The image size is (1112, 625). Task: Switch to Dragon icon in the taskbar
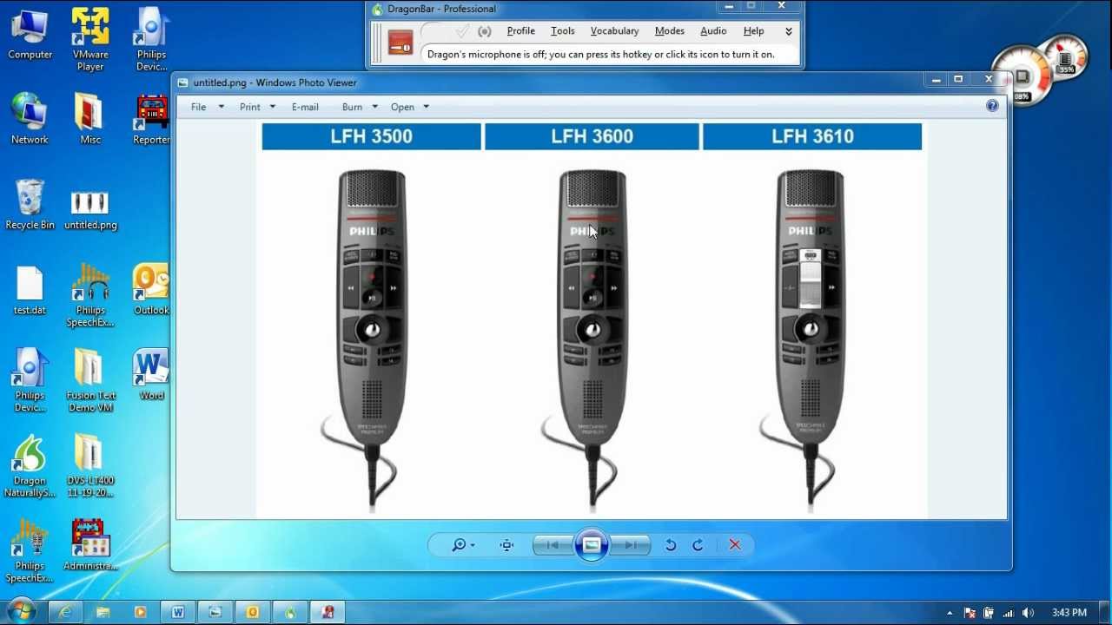(x=289, y=613)
